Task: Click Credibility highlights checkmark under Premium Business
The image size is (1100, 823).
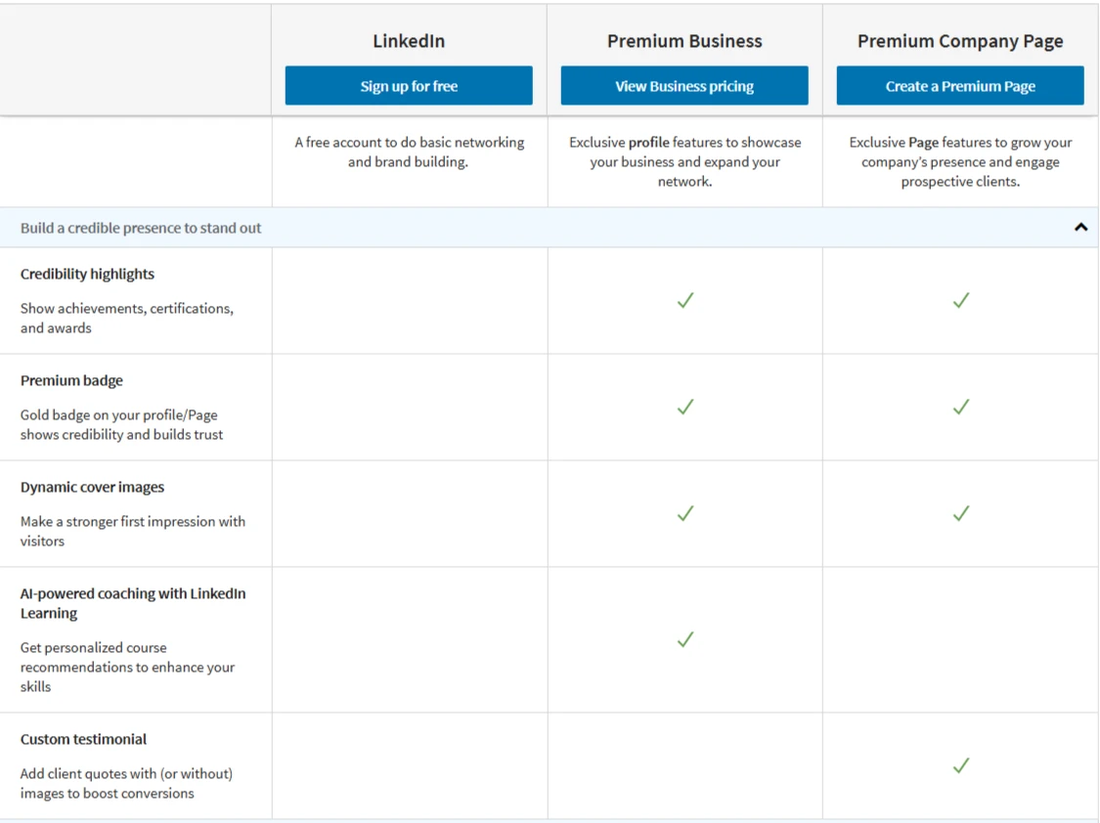Action: (x=685, y=300)
